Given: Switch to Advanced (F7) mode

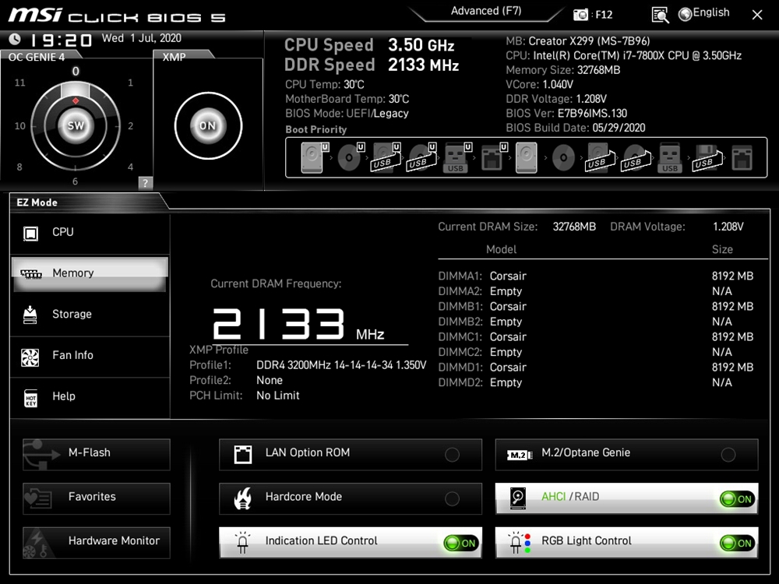Looking at the screenshot, I should 486,11.
